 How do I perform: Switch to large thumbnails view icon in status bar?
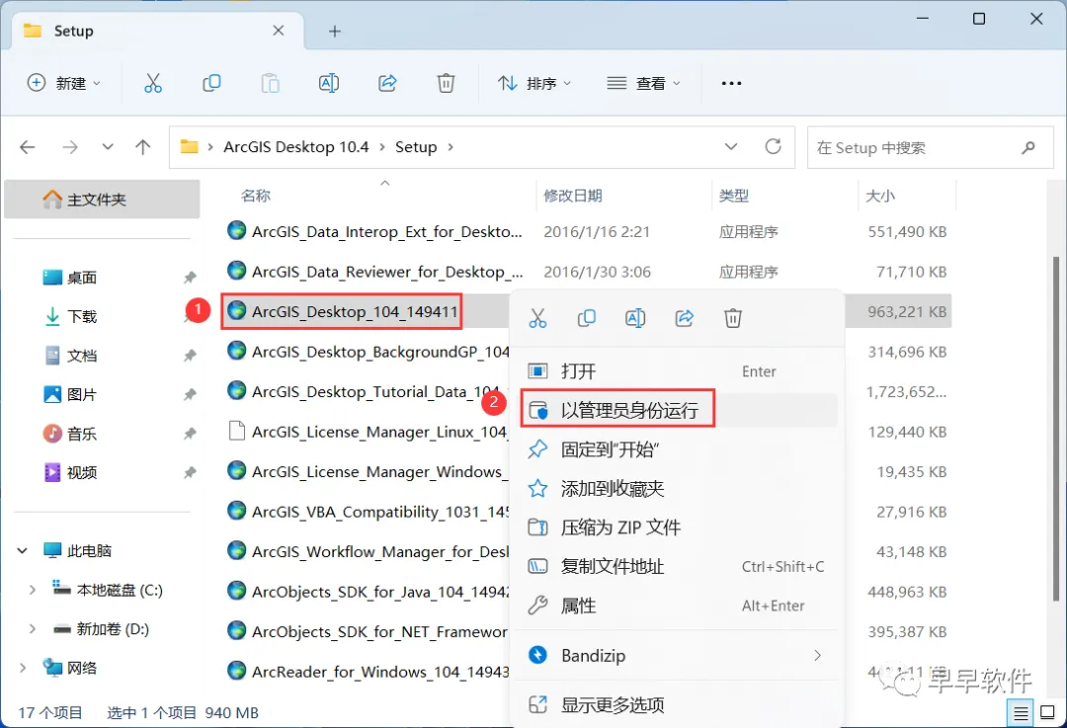pos(1048,712)
